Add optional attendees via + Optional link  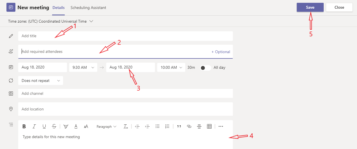221,52
